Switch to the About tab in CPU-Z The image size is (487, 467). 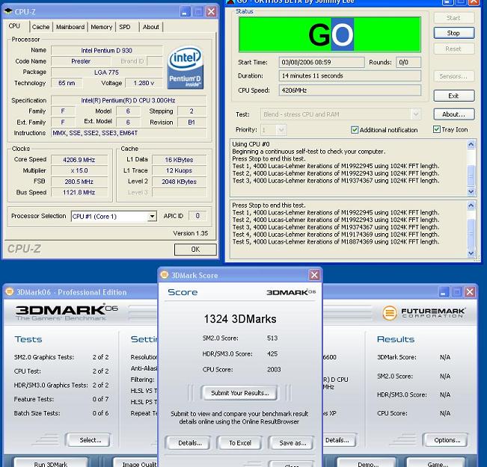pyautogui.click(x=150, y=27)
